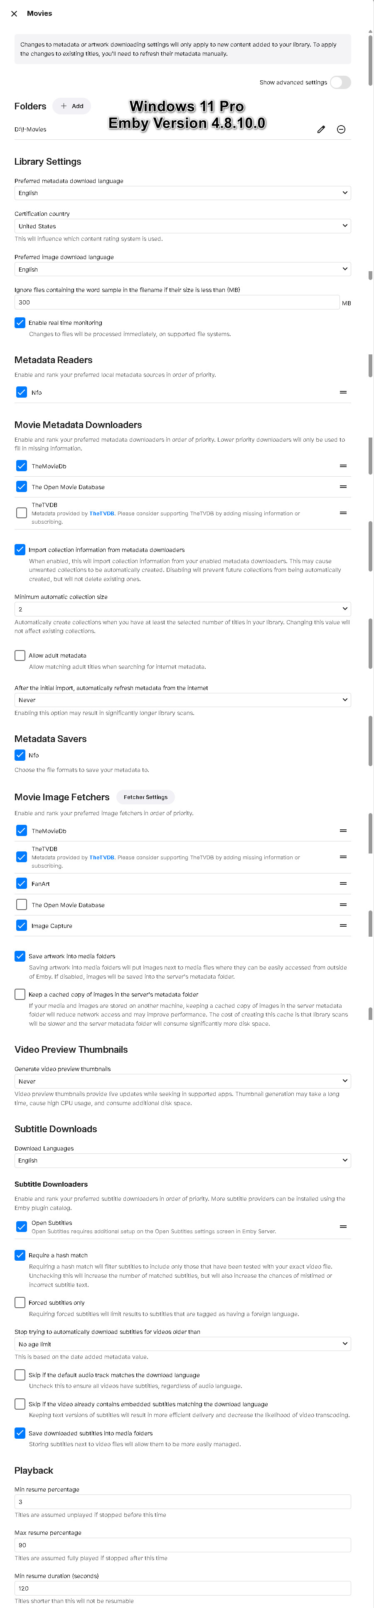The height and width of the screenshot is (1608, 374).
Task: Check Forced subtitles only option
Action: (x=20, y=1302)
